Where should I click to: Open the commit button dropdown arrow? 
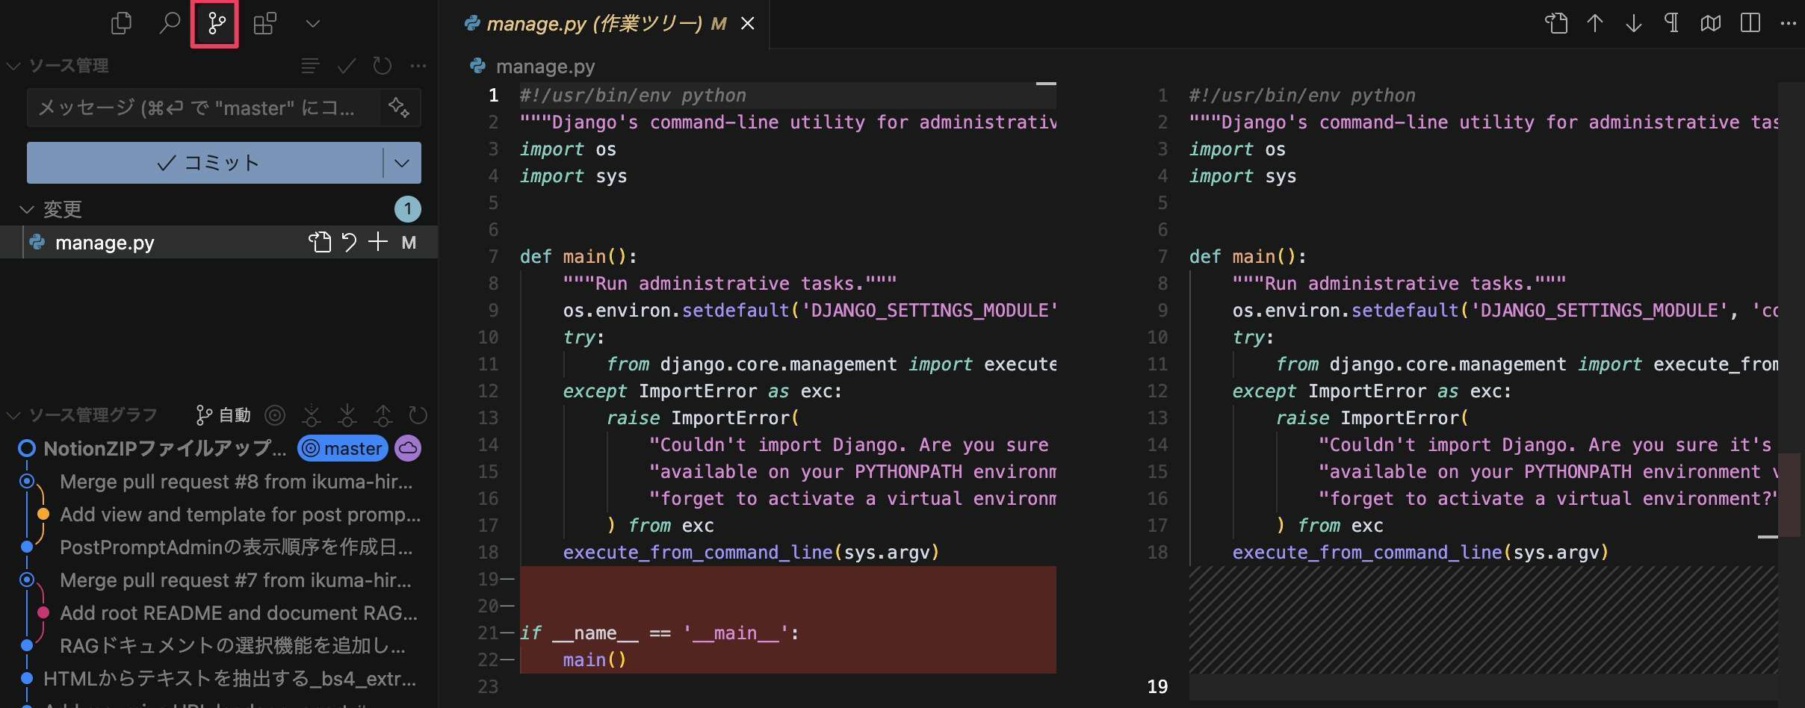coord(402,163)
